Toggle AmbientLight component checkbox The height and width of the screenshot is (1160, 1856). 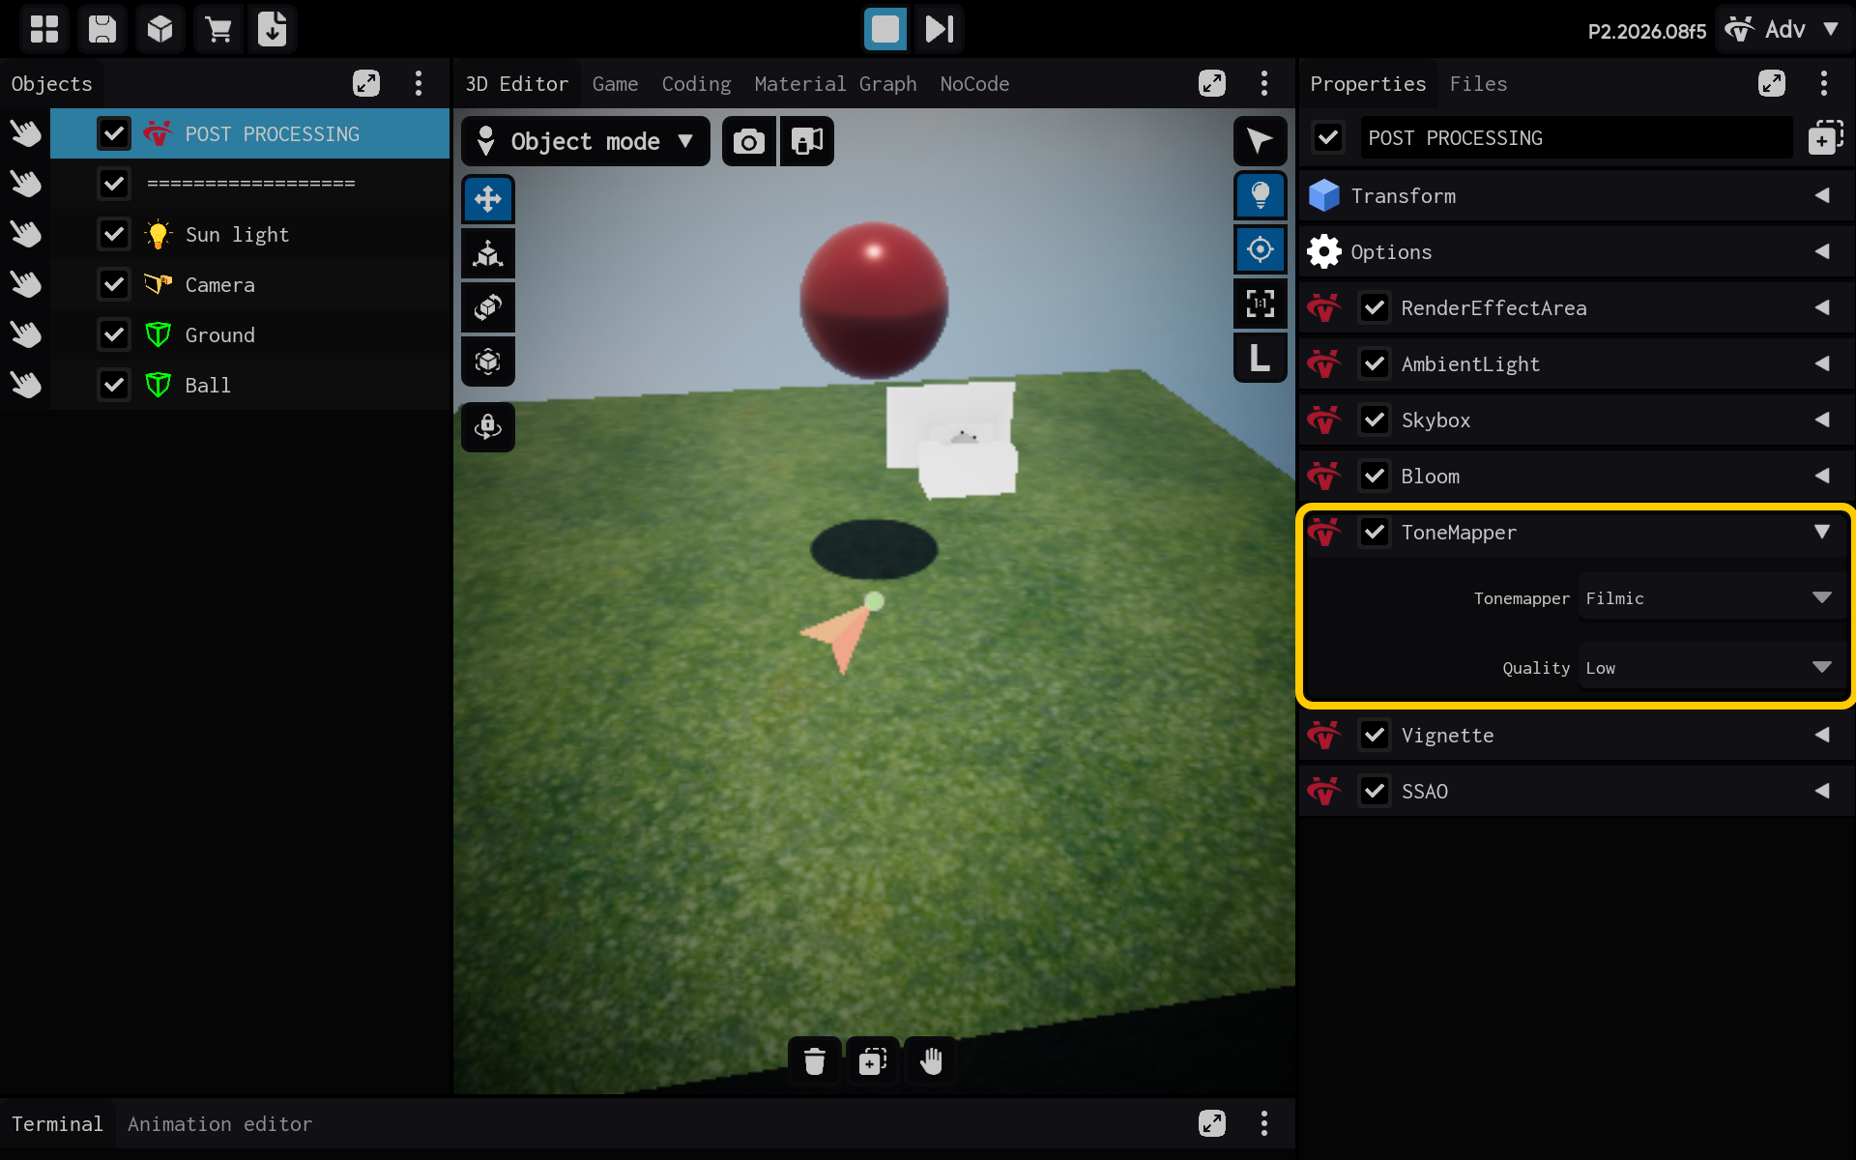point(1375,364)
